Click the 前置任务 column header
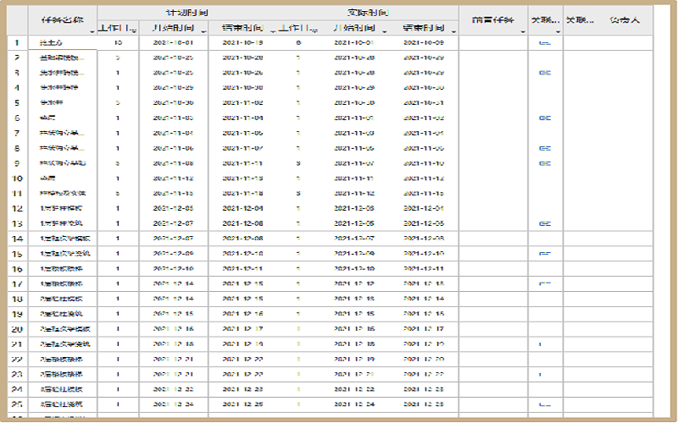 (493, 20)
